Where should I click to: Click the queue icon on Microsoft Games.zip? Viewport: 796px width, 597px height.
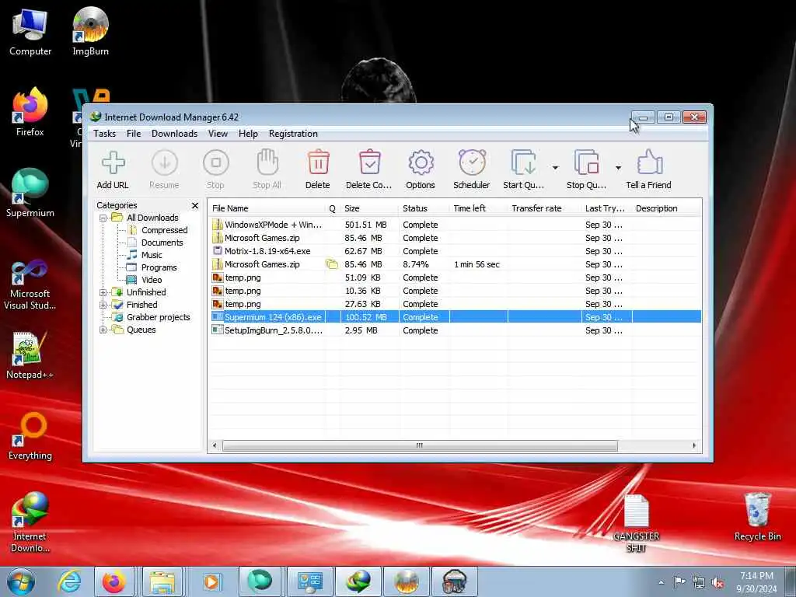tap(331, 264)
